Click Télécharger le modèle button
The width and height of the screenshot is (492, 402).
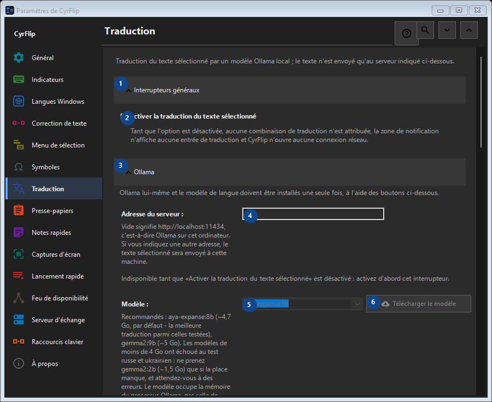[419, 304]
